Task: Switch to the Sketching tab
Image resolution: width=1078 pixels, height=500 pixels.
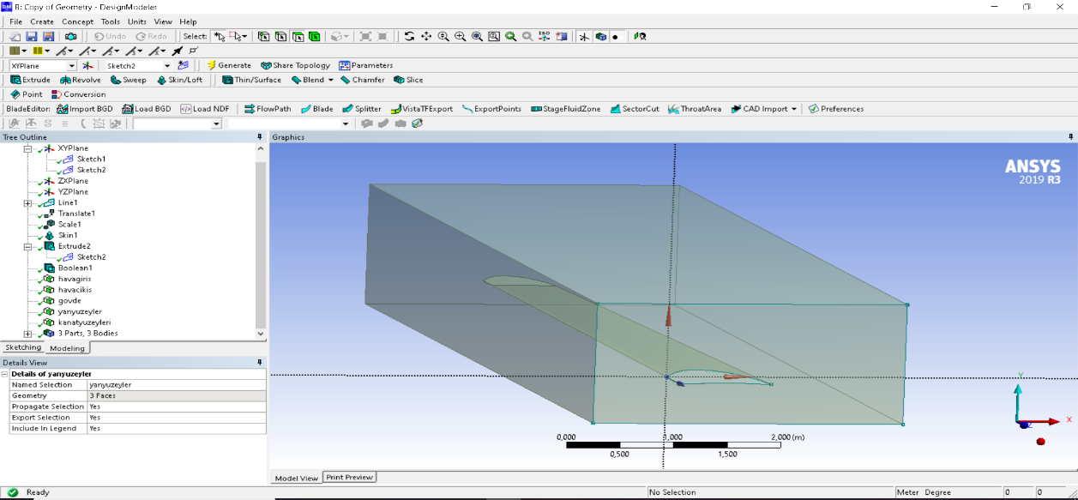Action: [x=22, y=347]
